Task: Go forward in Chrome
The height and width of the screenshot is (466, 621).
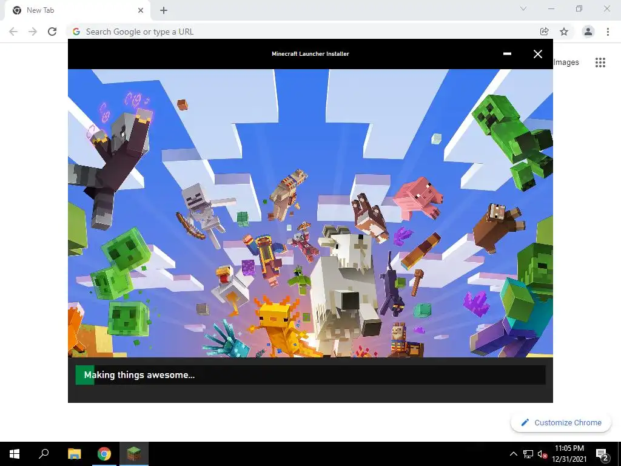Action: [x=33, y=32]
